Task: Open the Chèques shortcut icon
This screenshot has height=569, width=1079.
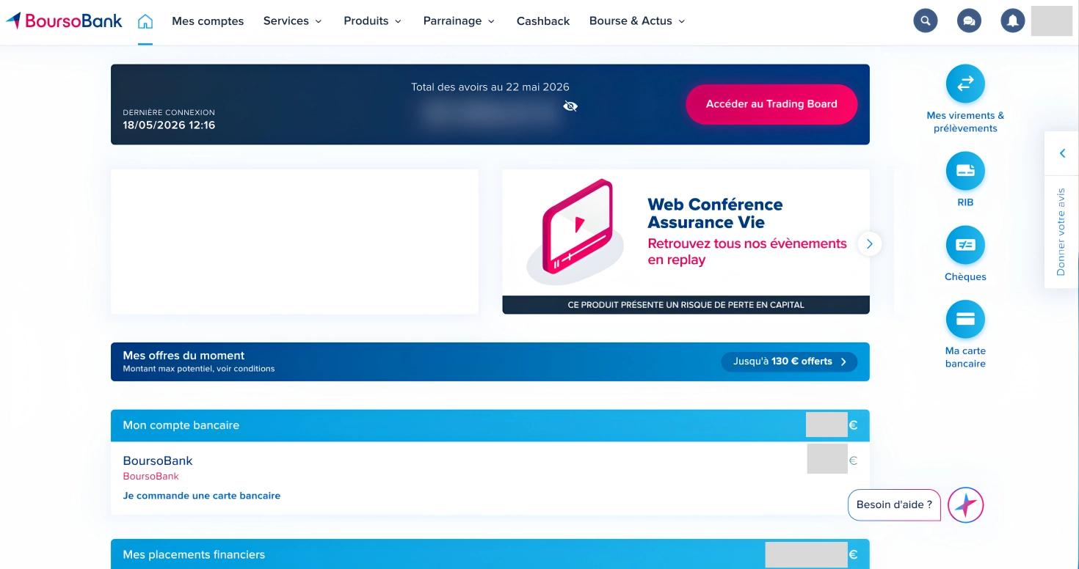Action: pyautogui.click(x=965, y=245)
